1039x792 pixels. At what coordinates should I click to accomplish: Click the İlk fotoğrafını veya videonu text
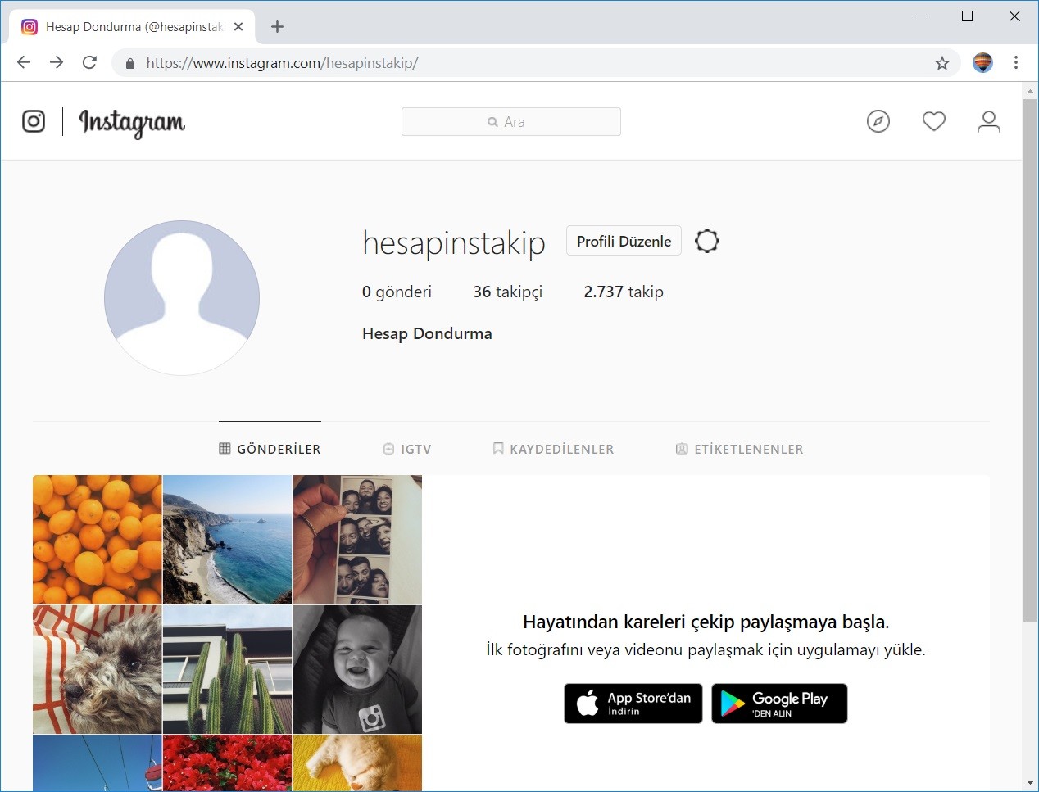706,650
